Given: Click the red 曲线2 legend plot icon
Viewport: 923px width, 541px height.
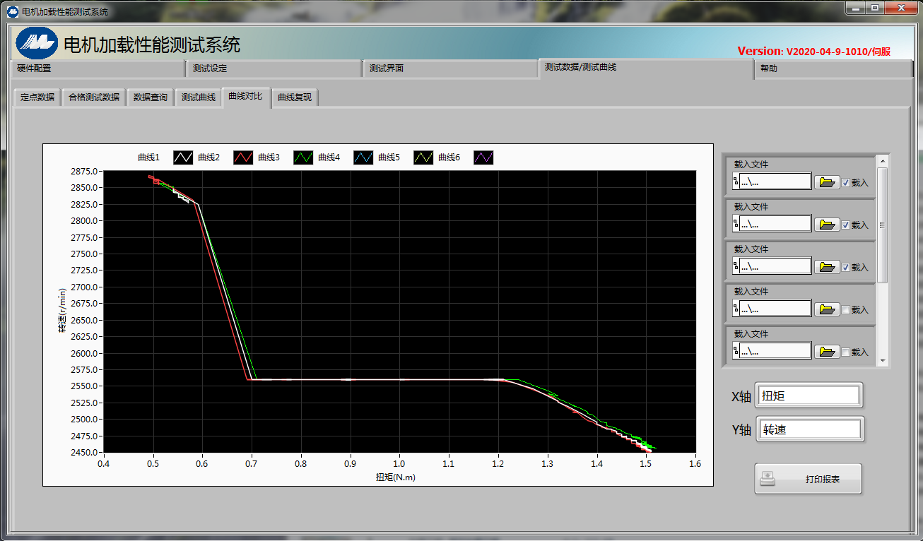Looking at the screenshot, I should tap(243, 157).
